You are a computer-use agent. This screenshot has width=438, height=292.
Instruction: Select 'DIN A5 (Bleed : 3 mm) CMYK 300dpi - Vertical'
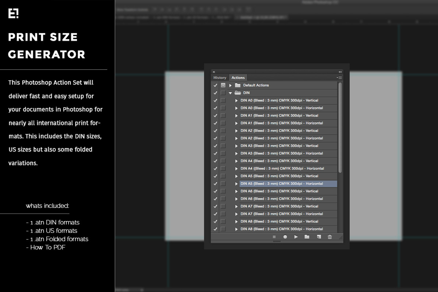coord(279,176)
